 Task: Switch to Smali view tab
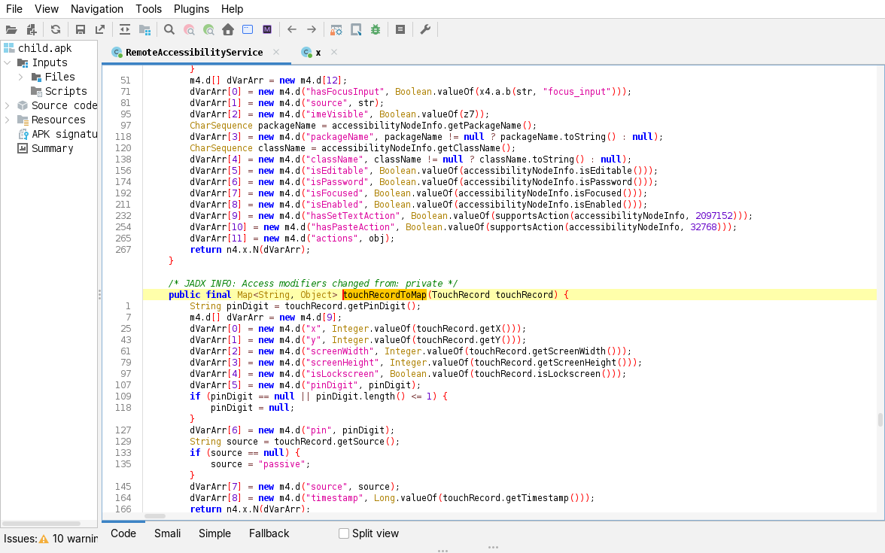(x=167, y=533)
